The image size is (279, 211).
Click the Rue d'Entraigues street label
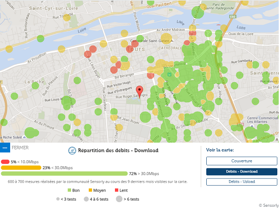coord(120,90)
